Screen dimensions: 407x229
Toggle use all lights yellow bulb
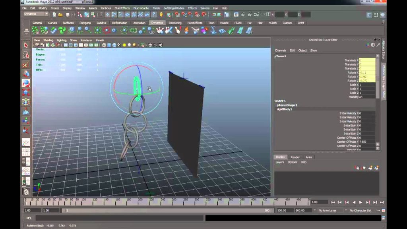[x=124, y=45]
